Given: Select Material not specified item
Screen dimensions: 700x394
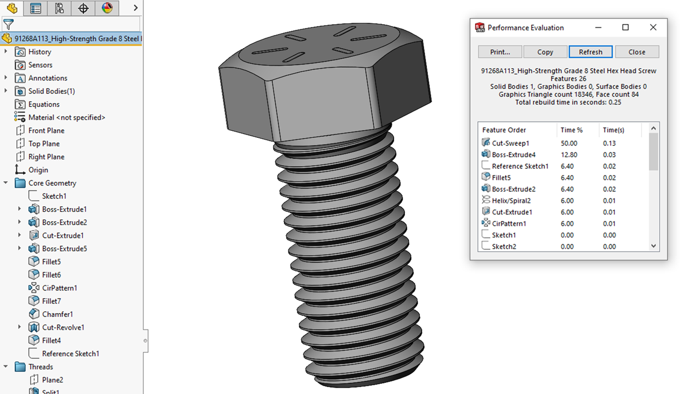Looking at the screenshot, I should [66, 117].
